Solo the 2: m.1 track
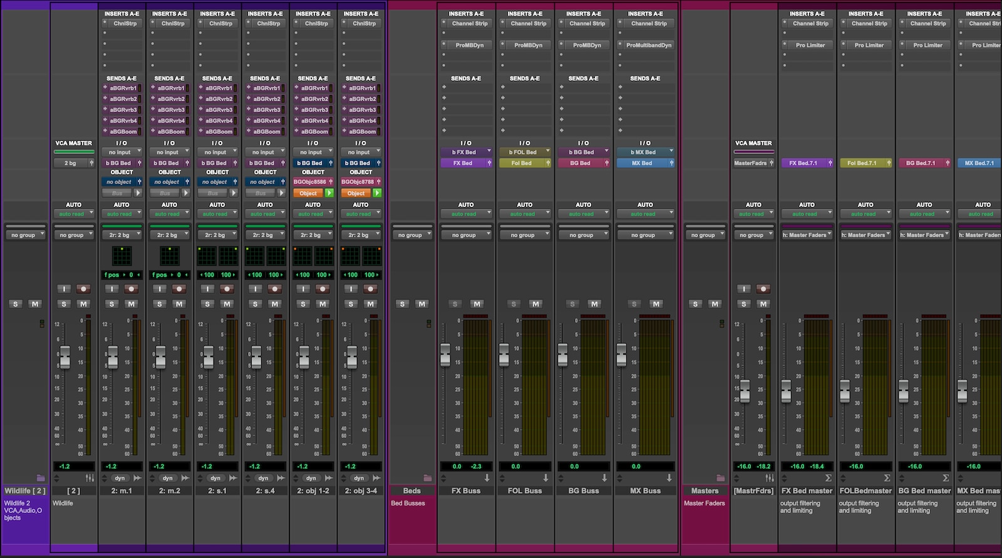Screen dimensions: 1002x558 tap(111, 304)
